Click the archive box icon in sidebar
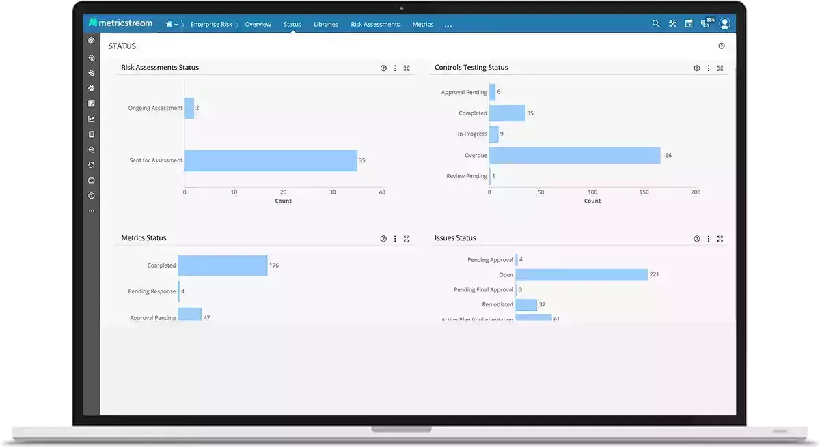820x447 pixels. 92,181
